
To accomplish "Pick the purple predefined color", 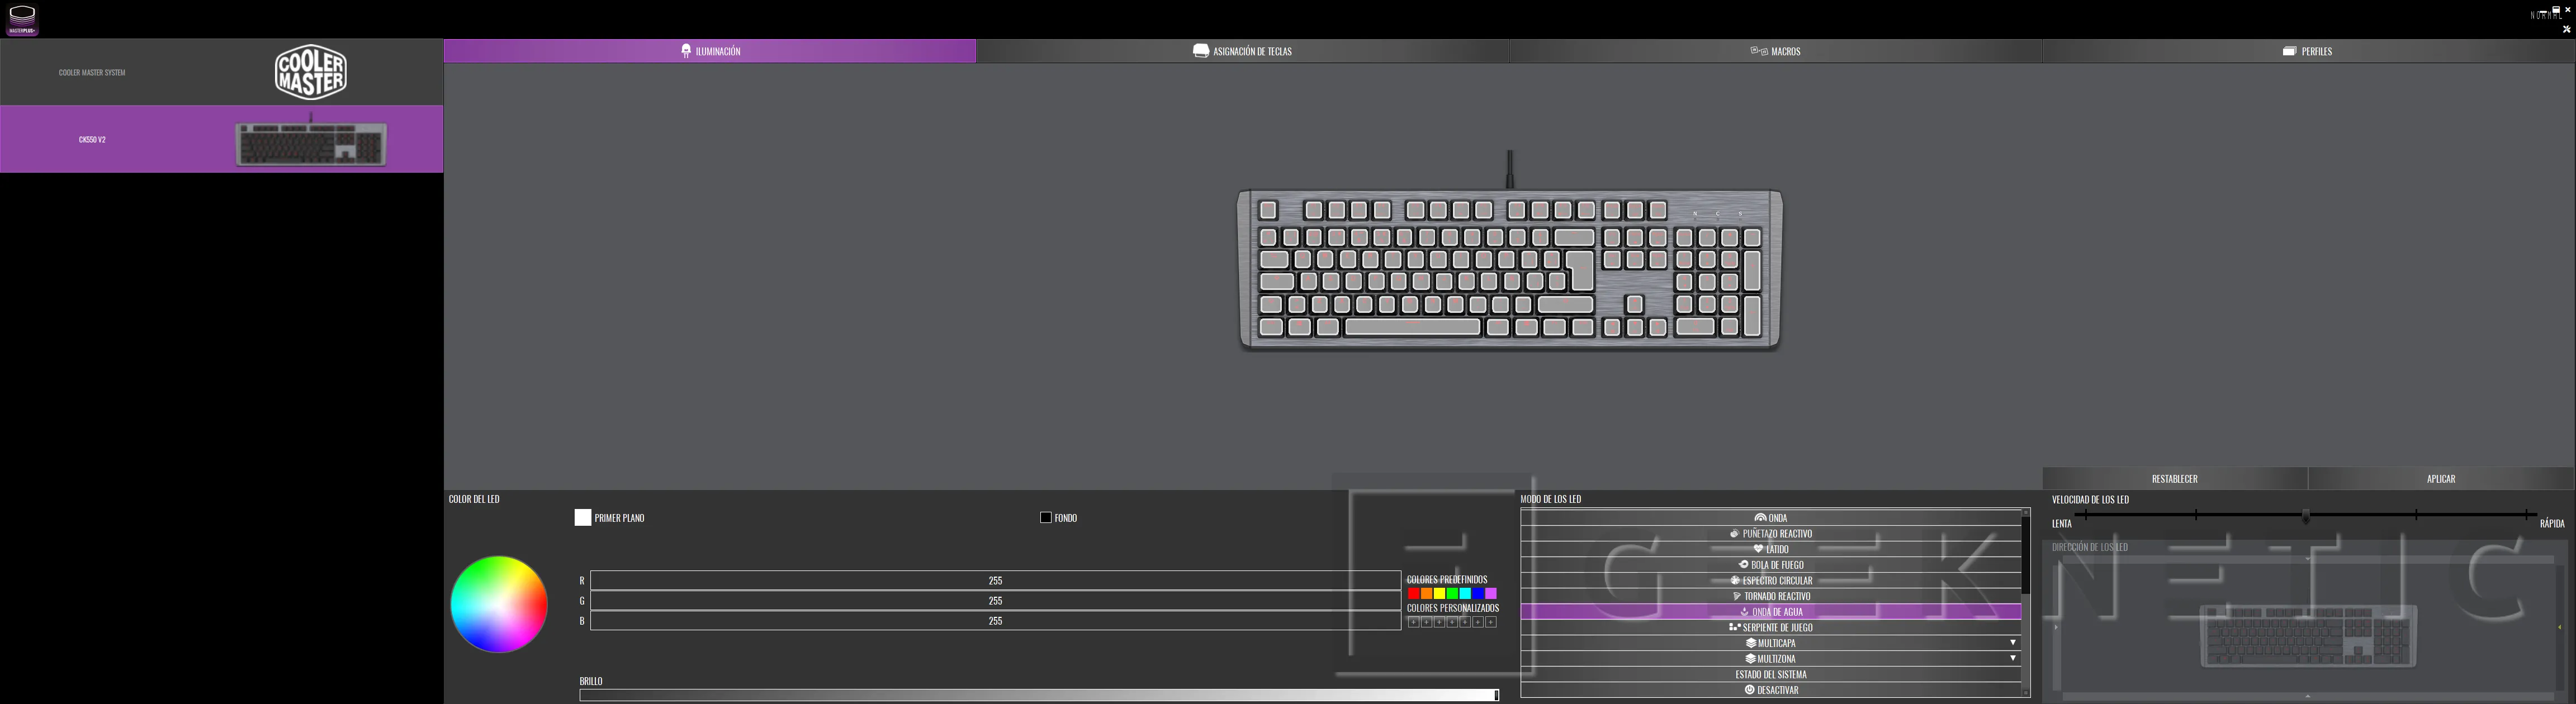I will pyautogui.click(x=1491, y=593).
